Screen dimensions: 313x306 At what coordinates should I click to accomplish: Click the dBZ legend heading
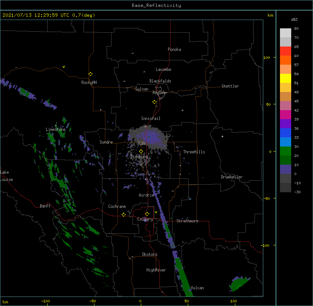point(294,20)
